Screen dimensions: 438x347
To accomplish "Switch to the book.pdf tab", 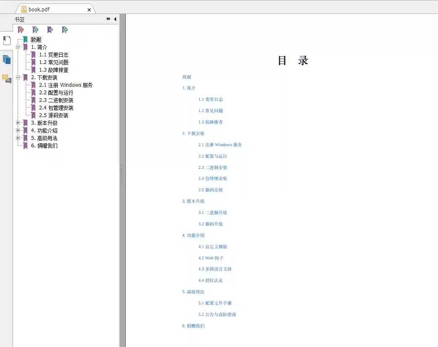I will (55, 9).
